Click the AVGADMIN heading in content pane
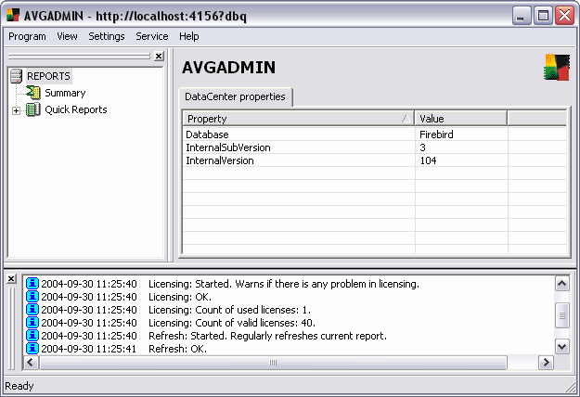580x397 pixels. pos(228,68)
